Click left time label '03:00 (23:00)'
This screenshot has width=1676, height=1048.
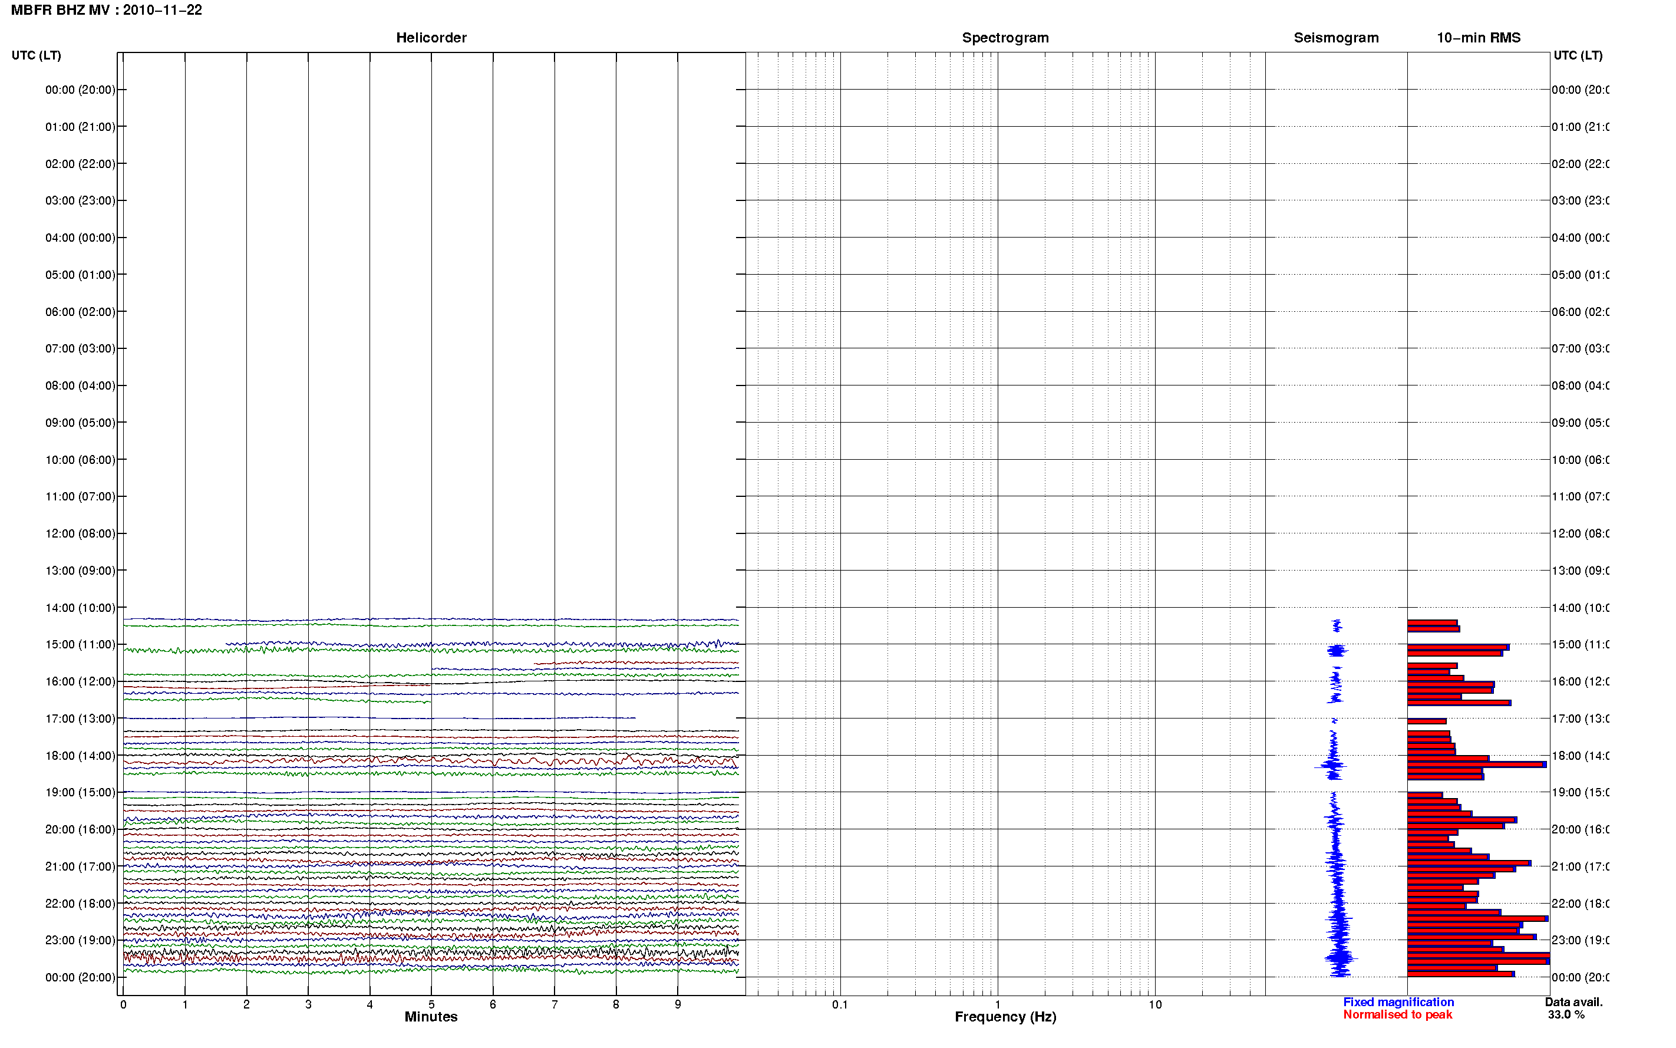[x=80, y=200]
